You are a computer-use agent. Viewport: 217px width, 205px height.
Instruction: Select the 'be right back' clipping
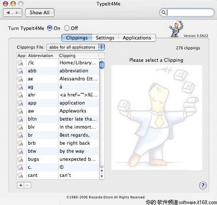tap(75, 143)
